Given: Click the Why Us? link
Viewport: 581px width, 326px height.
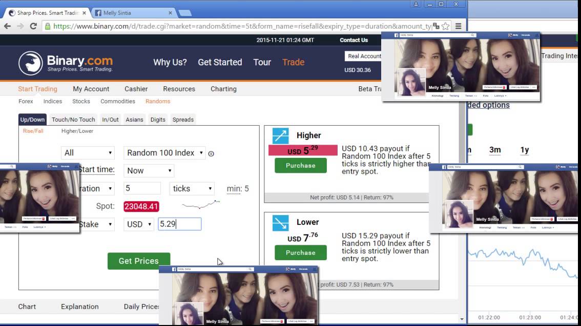Looking at the screenshot, I should point(170,62).
